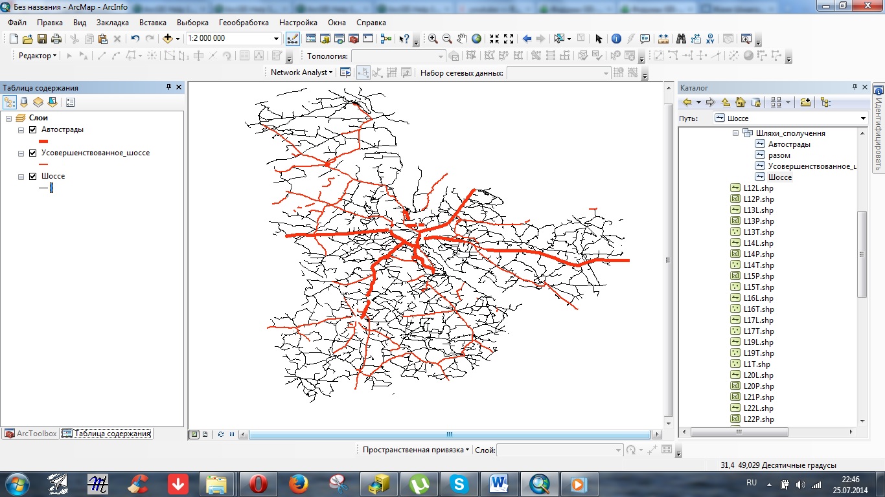Collapse the Слои data frame
885x497 pixels.
click(x=8, y=118)
